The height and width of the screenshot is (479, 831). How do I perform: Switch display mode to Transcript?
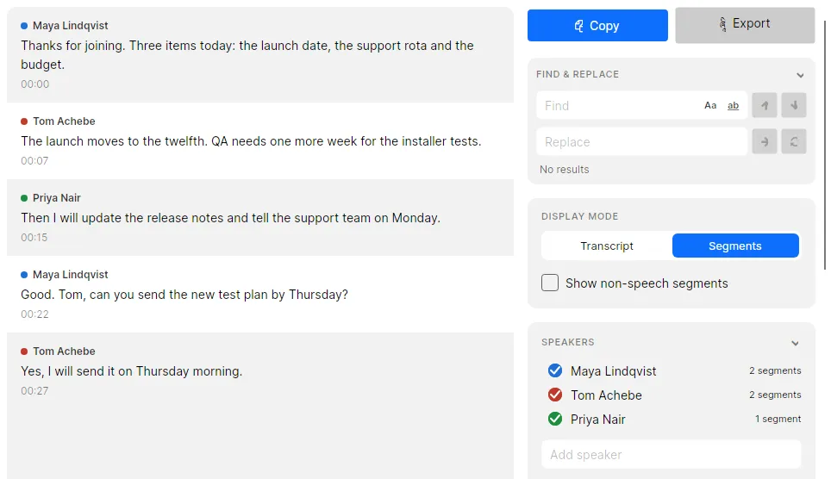[x=607, y=246]
